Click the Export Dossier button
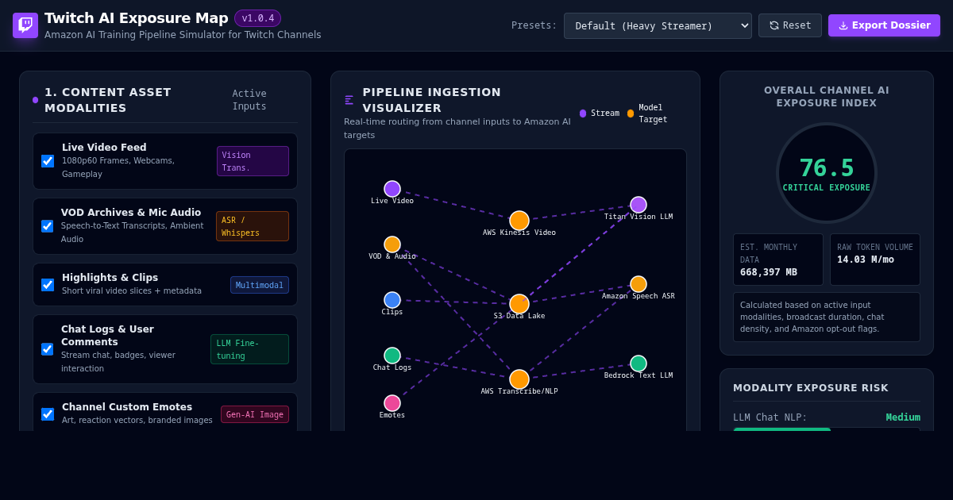This screenshot has height=500, width=953. pyautogui.click(x=884, y=25)
